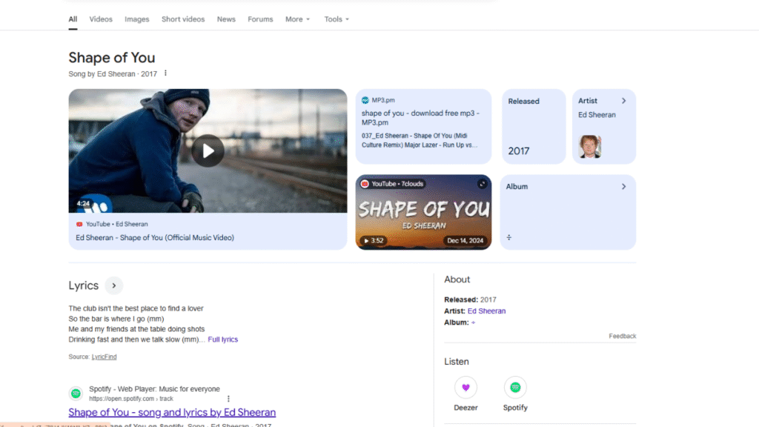Open the Deezer listen icon

click(465, 387)
